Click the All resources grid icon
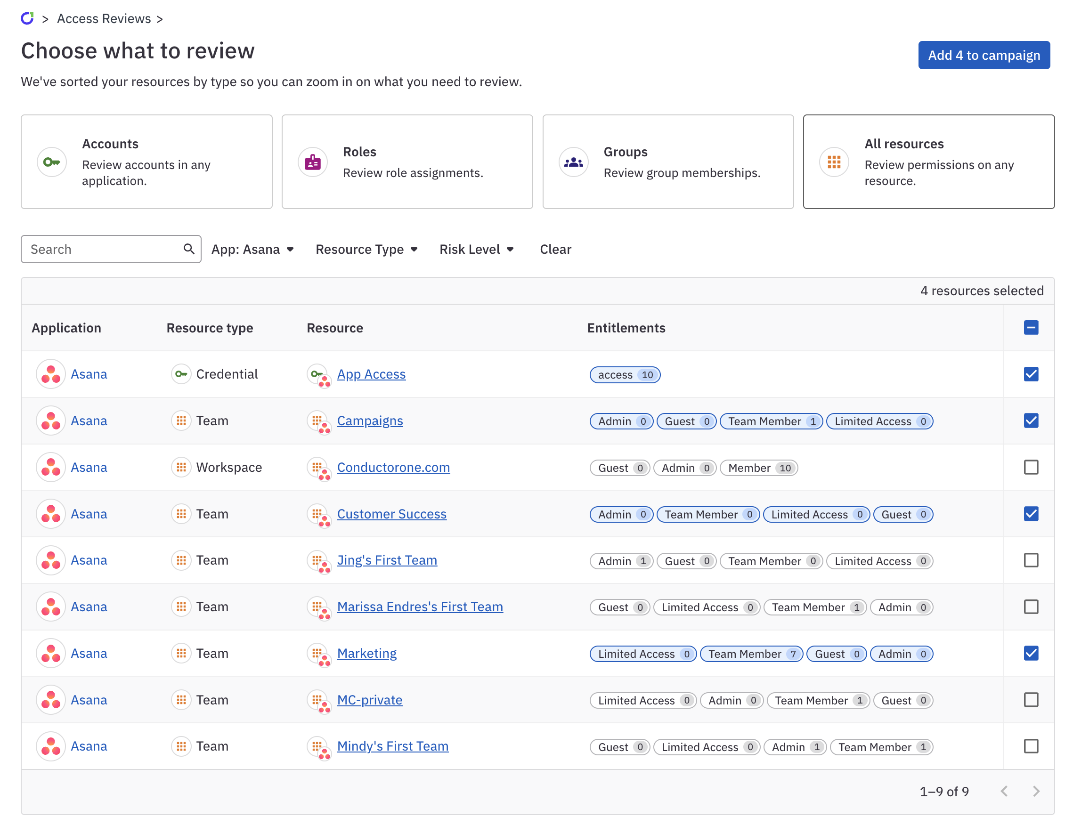The height and width of the screenshot is (825, 1073). tap(834, 162)
